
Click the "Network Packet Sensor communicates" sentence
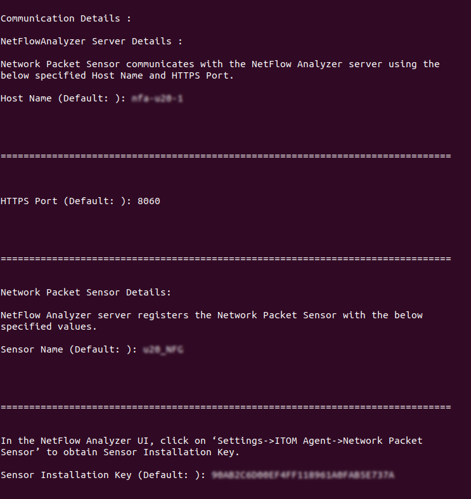[x=219, y=64]
